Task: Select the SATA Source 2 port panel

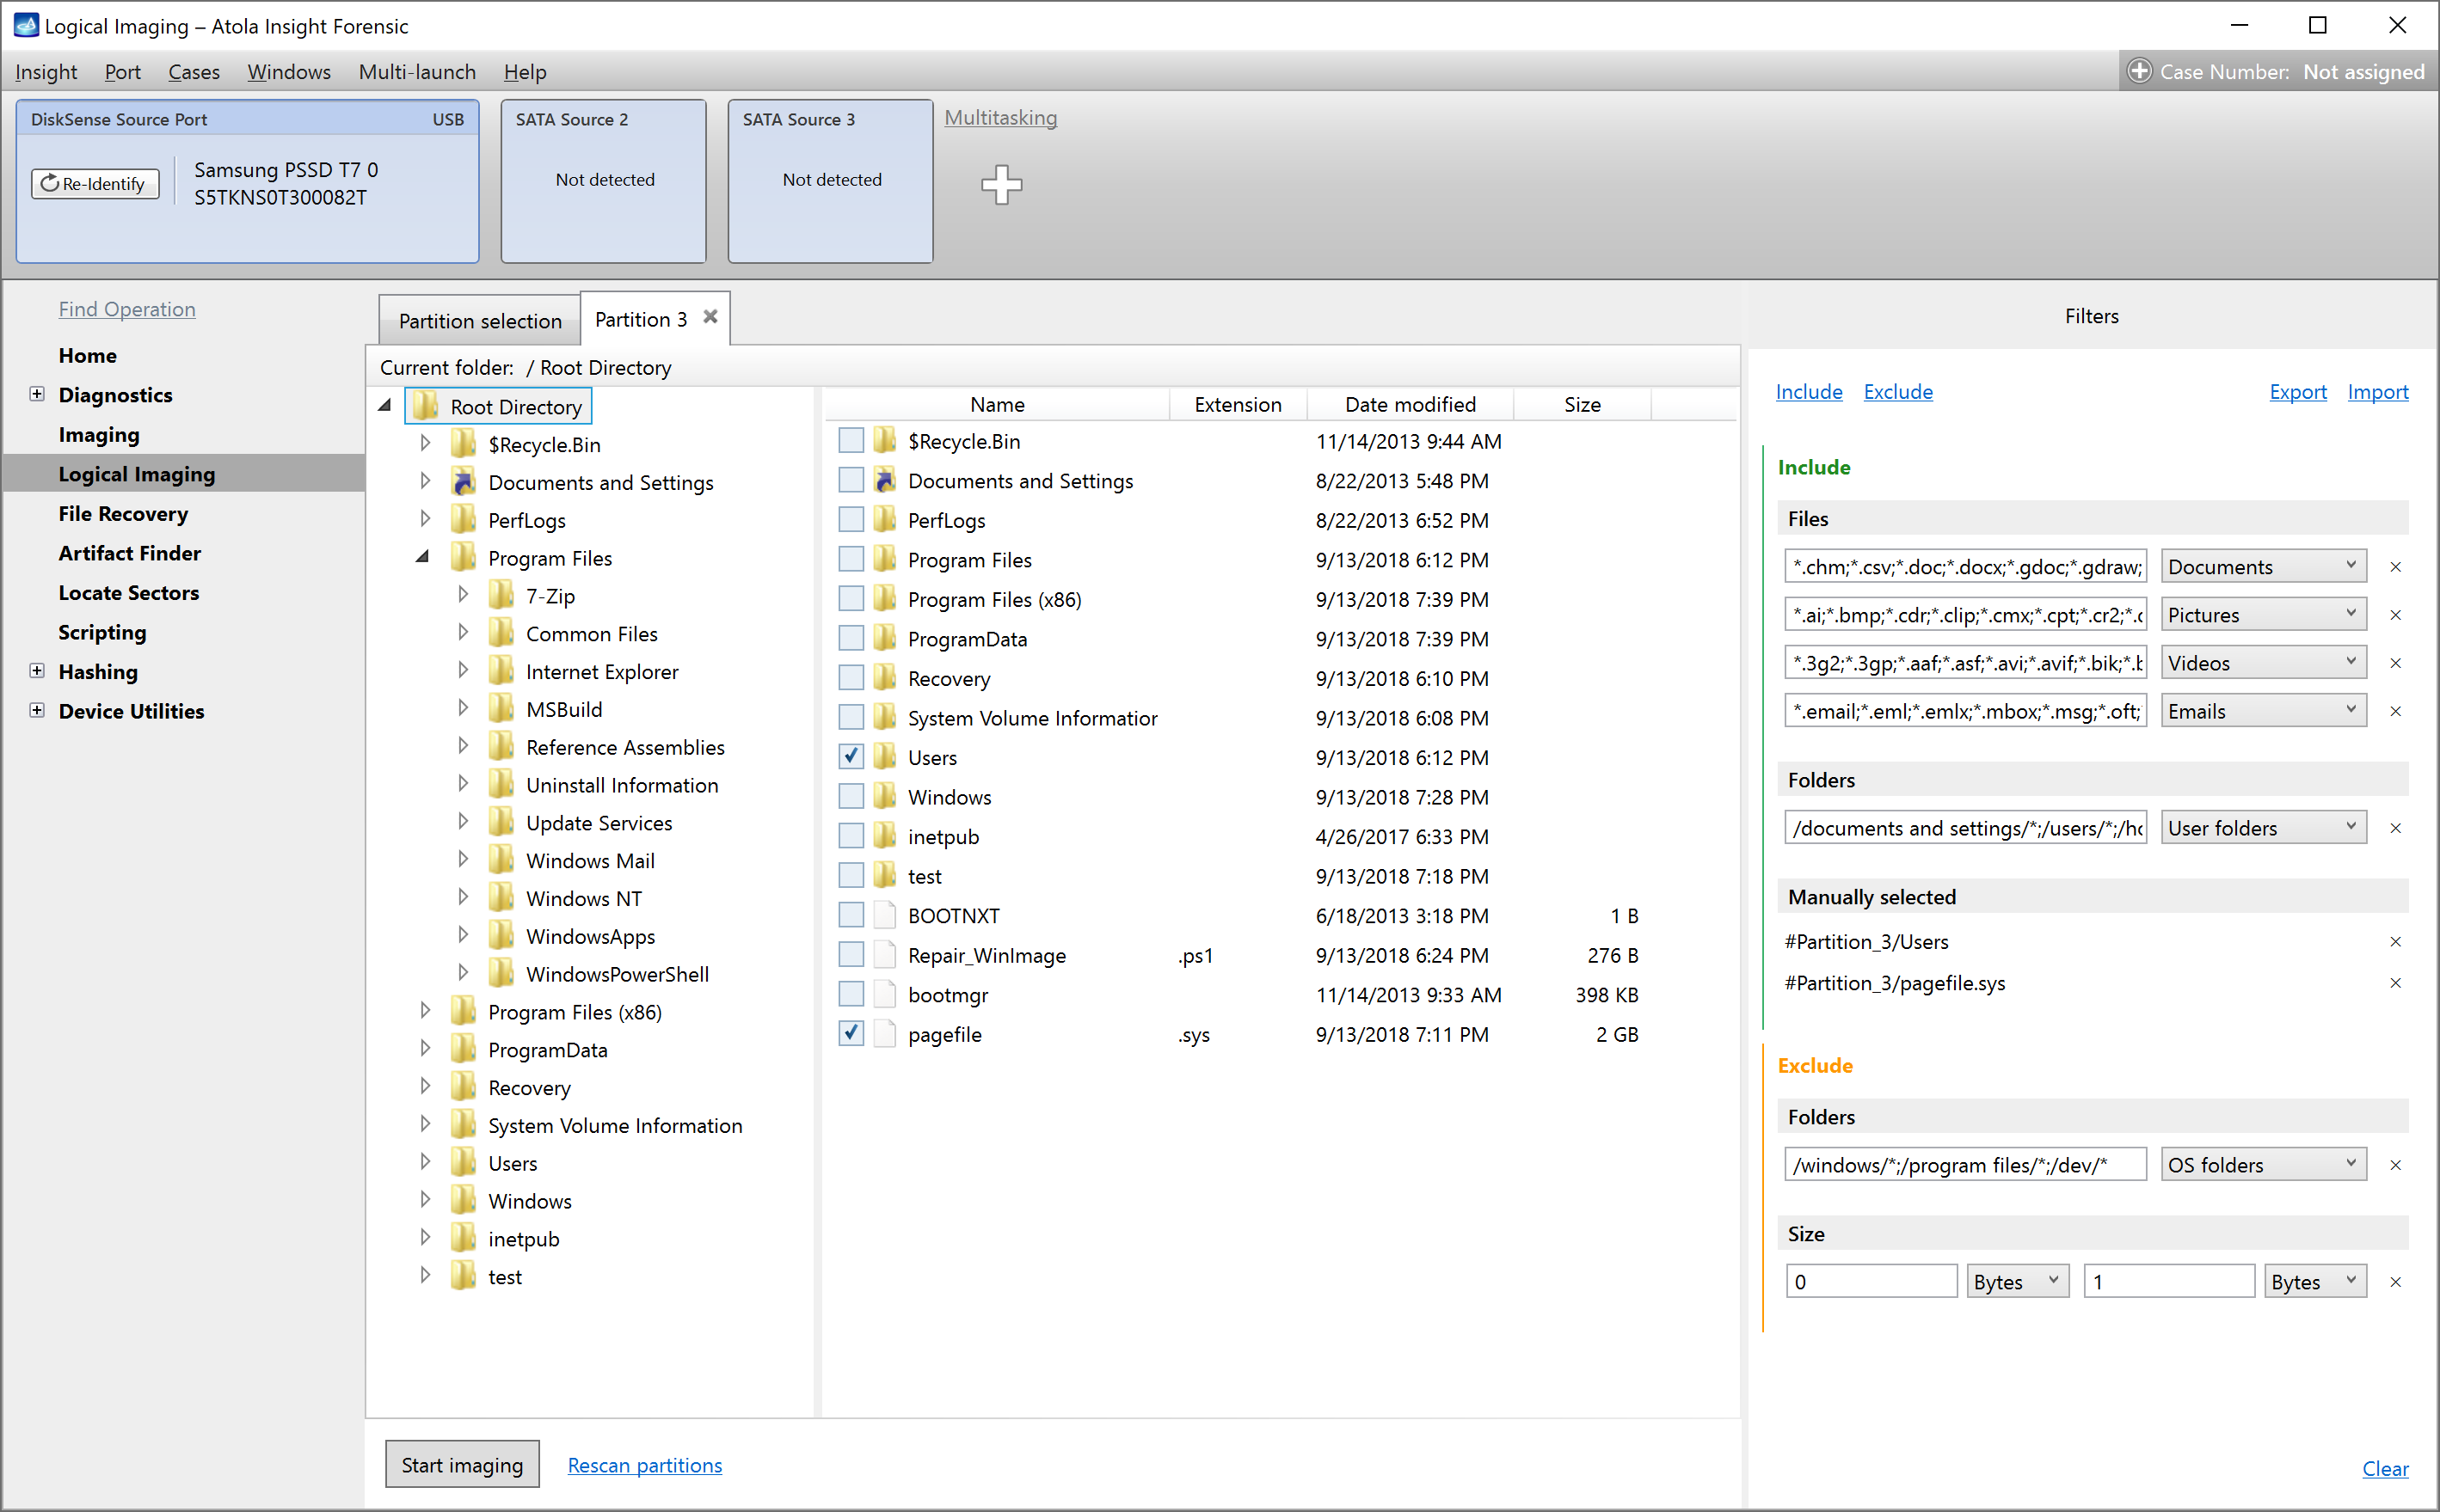Action: [x=603, y=181]
